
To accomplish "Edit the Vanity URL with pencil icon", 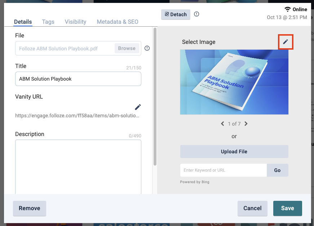I will pyautogui.click(x=138, y=107).
